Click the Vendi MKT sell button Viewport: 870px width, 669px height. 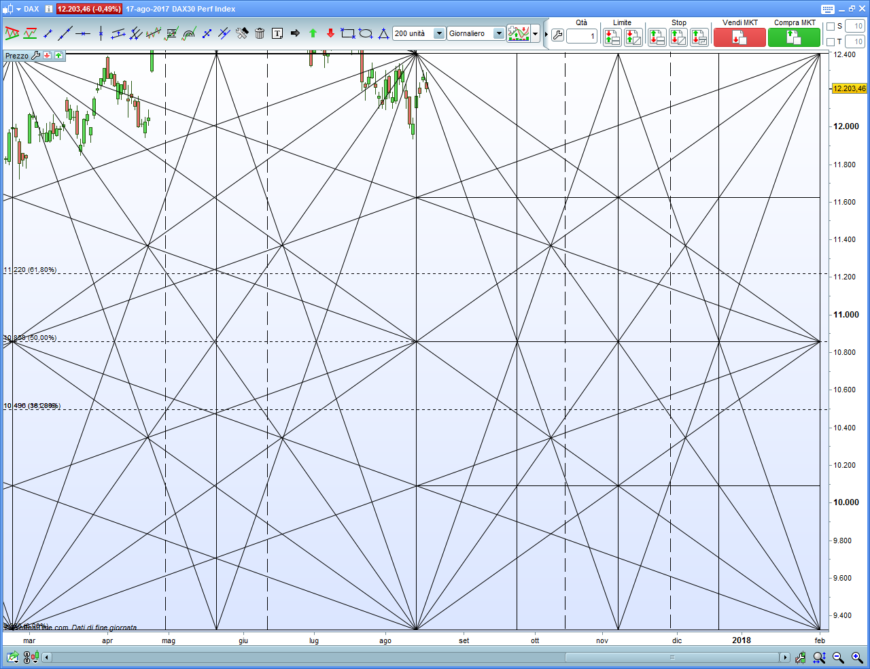click(739, 37)
